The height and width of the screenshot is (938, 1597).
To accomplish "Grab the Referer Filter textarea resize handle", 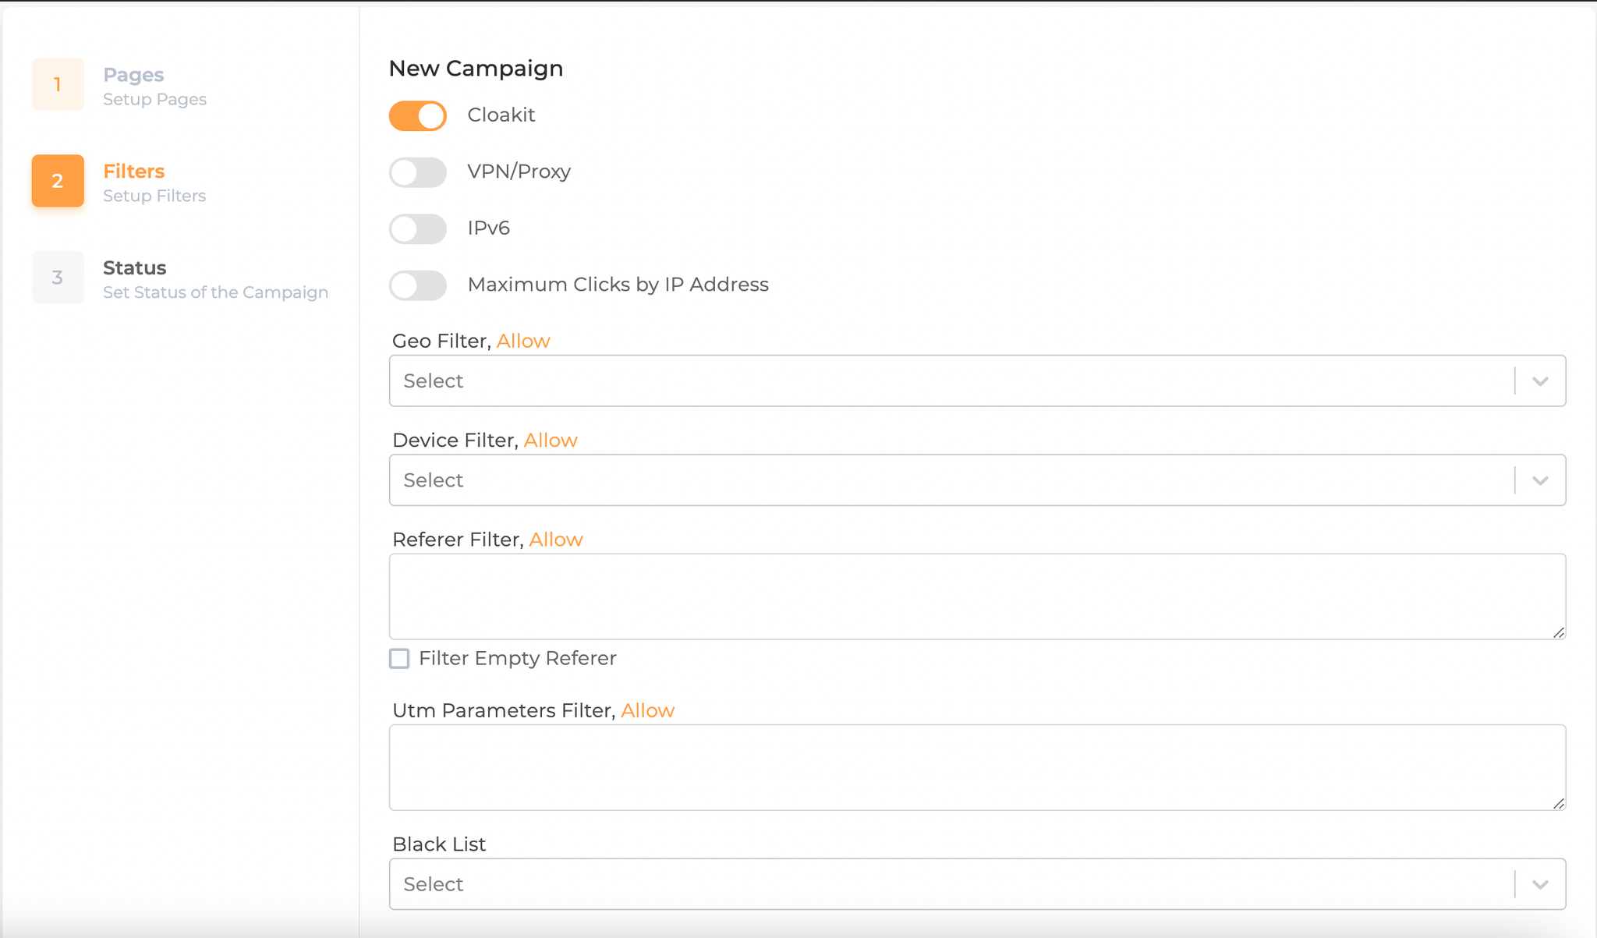I will tap(1558, 632).
